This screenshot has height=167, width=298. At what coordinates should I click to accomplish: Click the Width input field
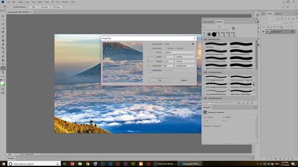tap(169, 57)
